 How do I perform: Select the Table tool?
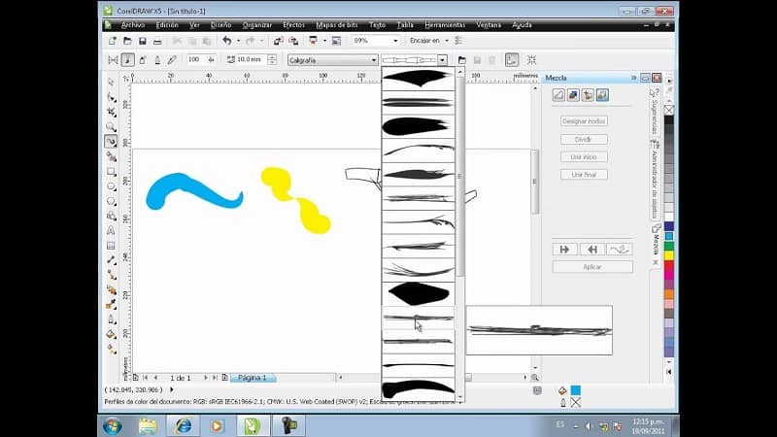tap(111, 246)
